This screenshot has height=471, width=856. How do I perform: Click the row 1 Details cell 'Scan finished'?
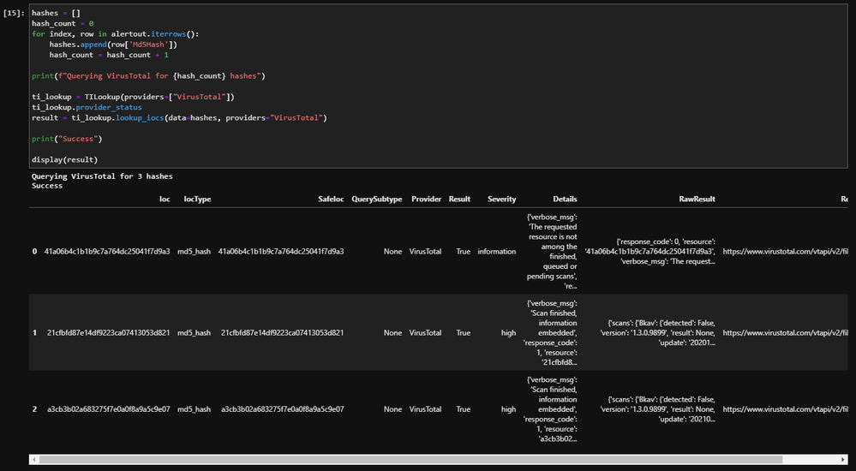550,333
